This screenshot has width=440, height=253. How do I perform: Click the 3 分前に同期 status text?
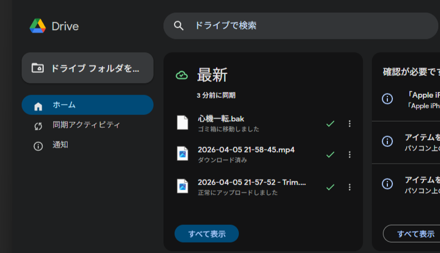216,96
